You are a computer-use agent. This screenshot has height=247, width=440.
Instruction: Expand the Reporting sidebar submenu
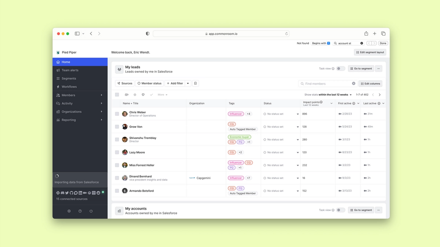(x=101, y=120)
